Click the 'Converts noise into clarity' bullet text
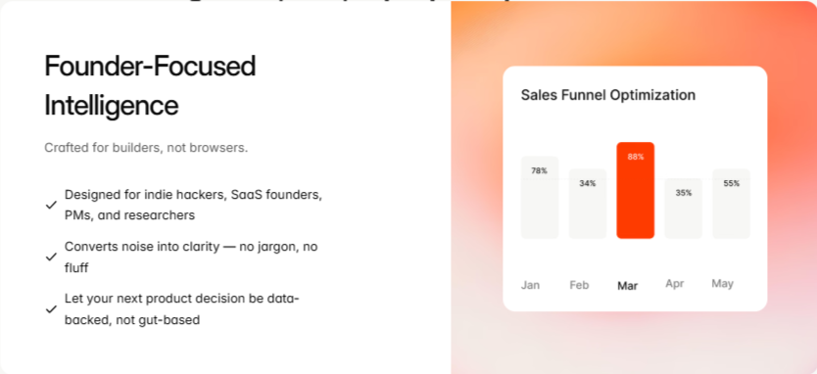817x374 pixels. click(x=191, y=257)
